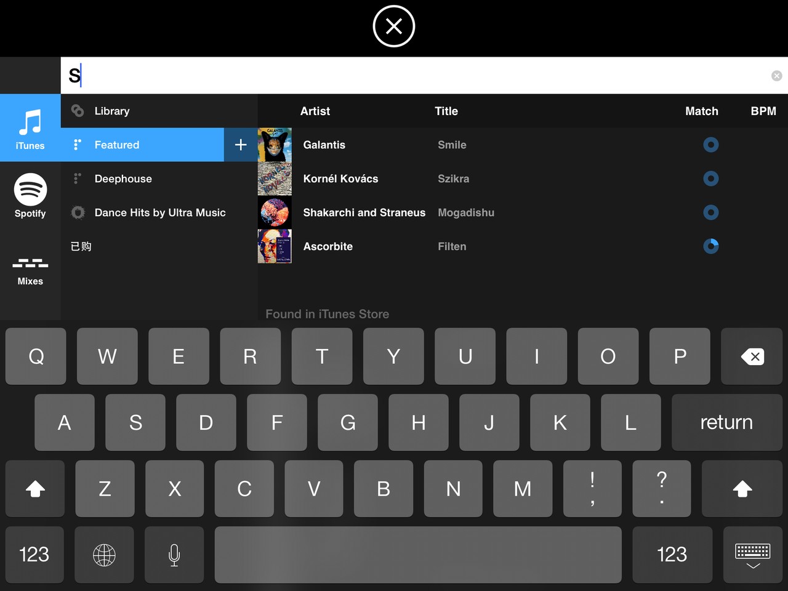Select the Featured playlist
This screenshot has width=788, height=591.
(142, 145)
